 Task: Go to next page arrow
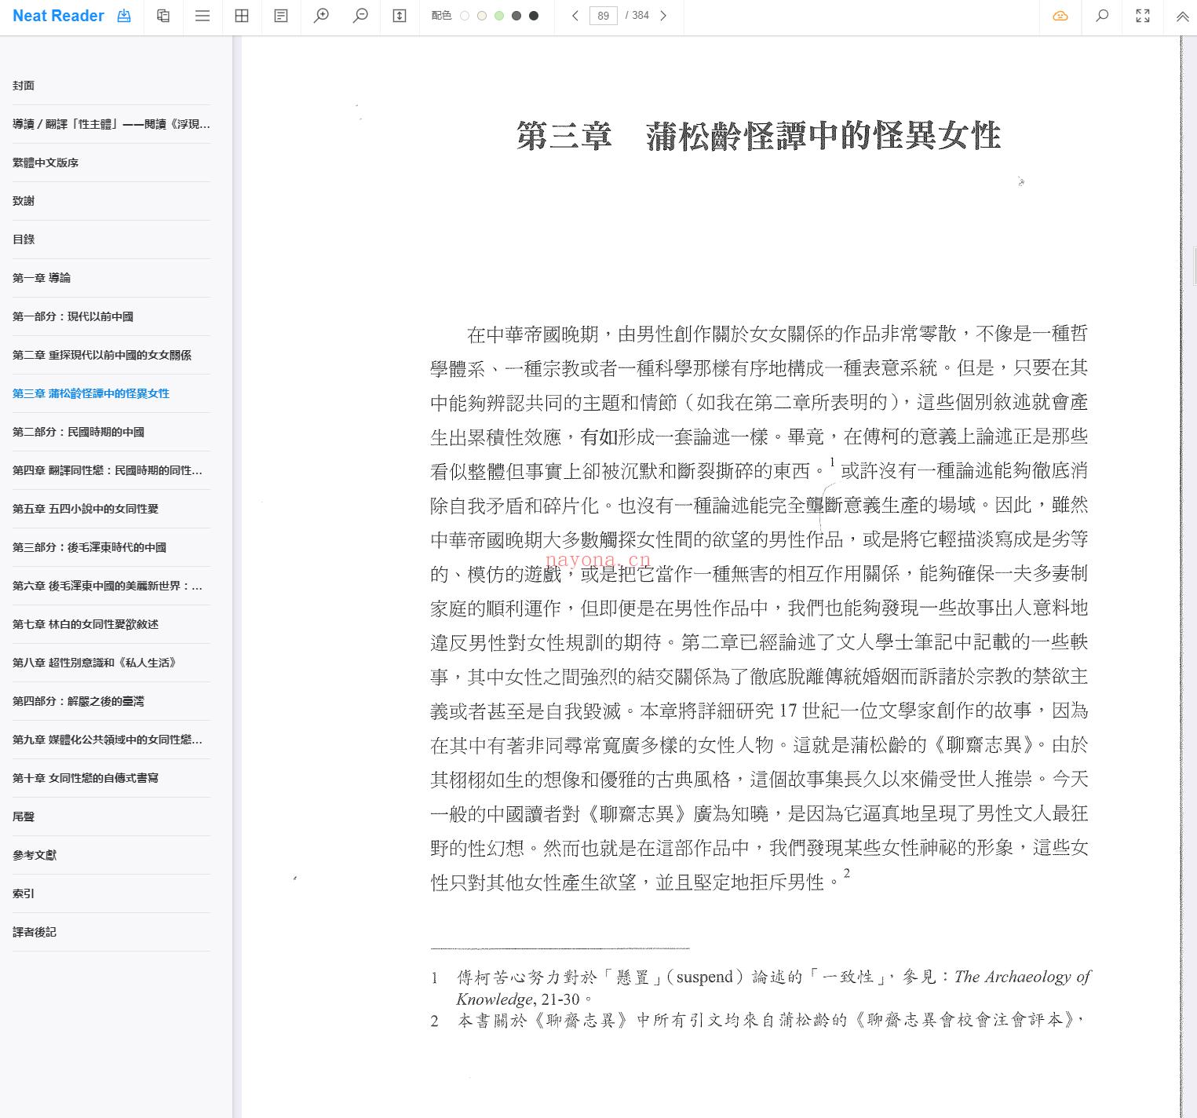(x=663, y=16)
